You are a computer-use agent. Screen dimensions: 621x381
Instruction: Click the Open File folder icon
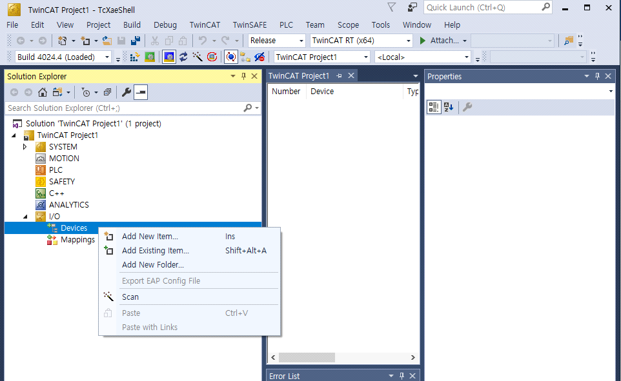pos(107,41)
